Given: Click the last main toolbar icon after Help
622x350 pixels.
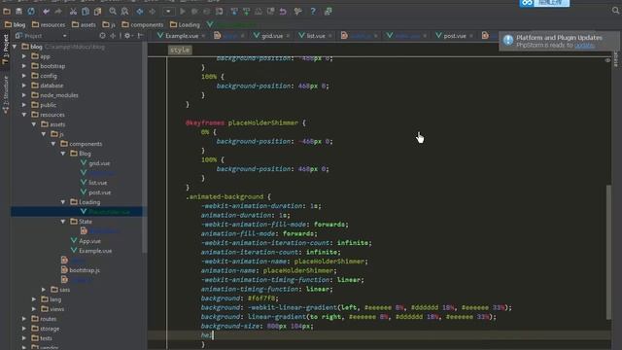Looking at the screenshot, I should (x=328, y=12).
